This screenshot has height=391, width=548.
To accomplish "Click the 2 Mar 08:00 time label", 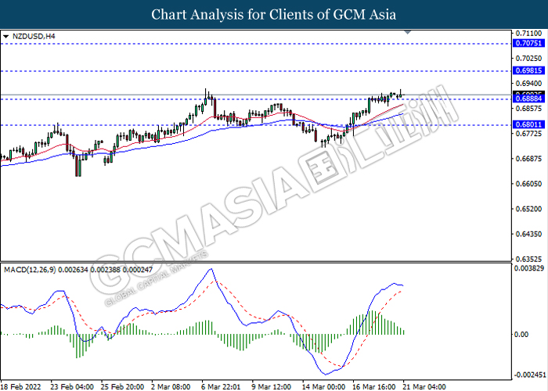I will click(x=171, y=386).
